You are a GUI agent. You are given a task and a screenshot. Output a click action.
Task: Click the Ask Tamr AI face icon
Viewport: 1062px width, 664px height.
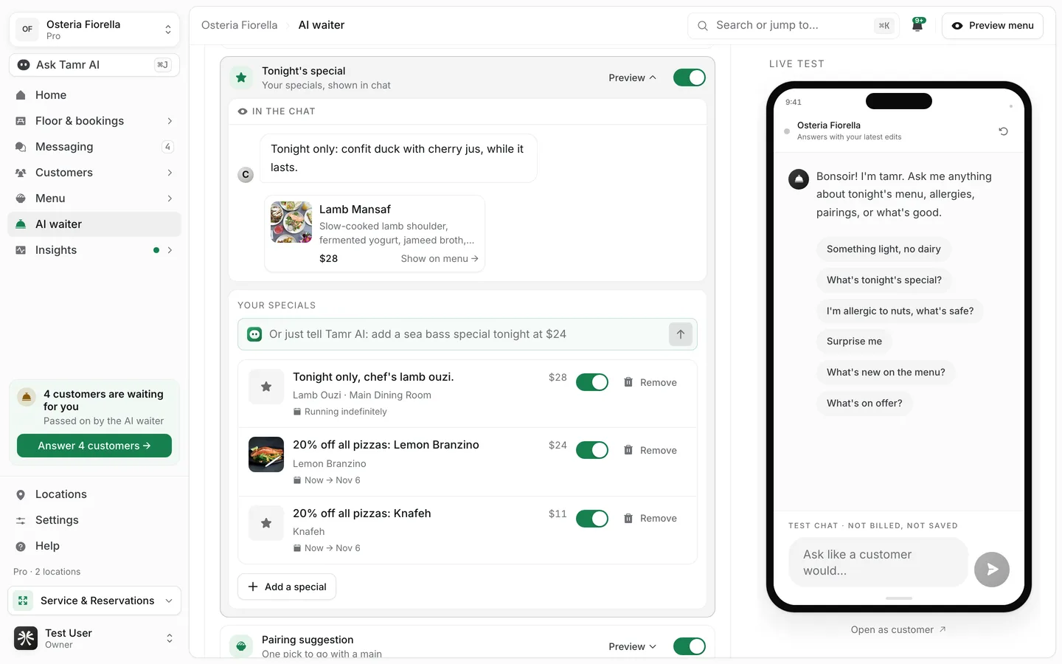24,65
